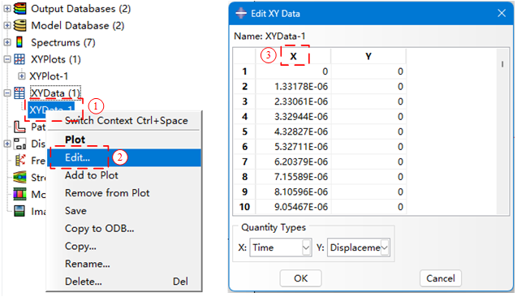The width and height of the screenshot is (517, 297).
Task: Choose Switch Context from context menu
Action: [124, 121]
